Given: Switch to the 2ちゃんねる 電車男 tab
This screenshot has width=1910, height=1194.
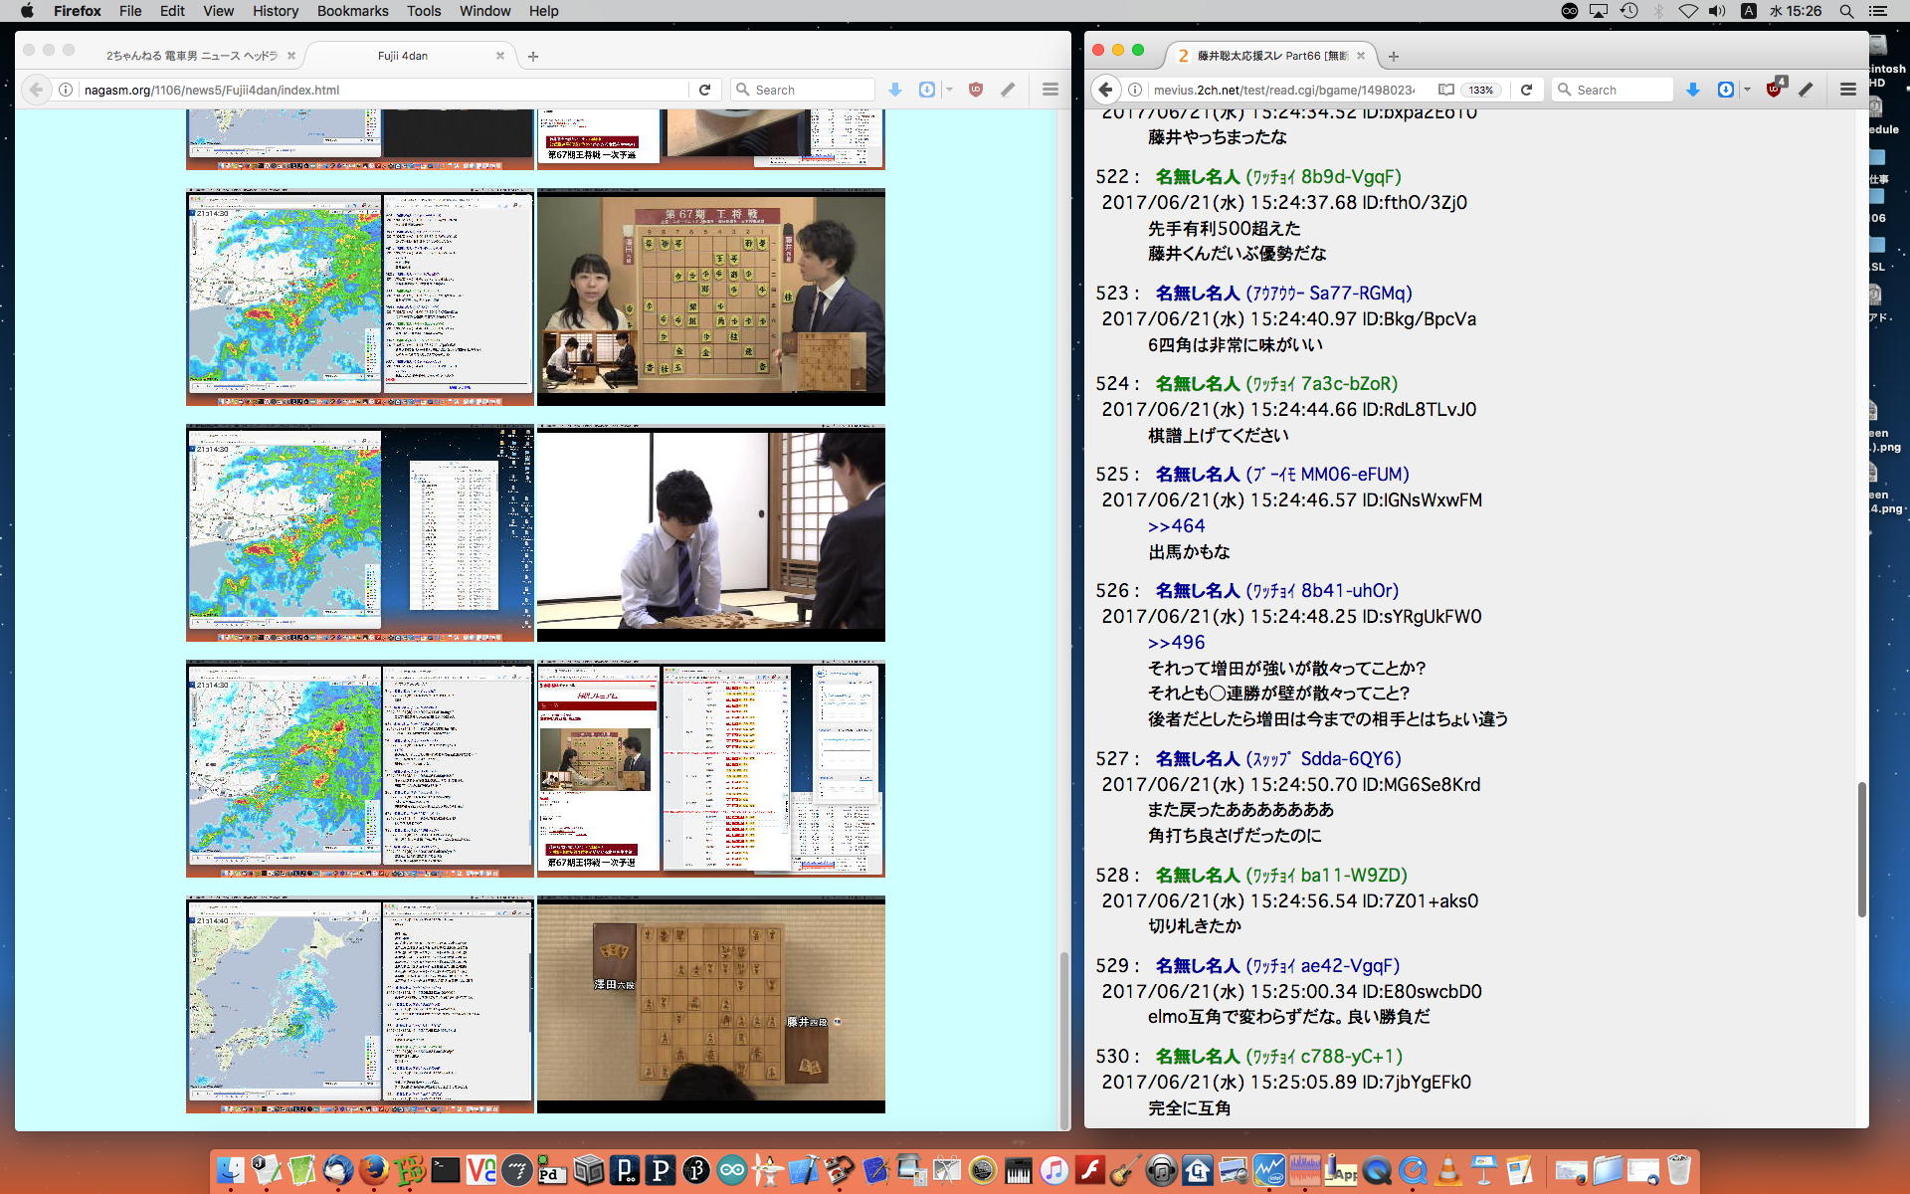Looking at the screenshot, I should click(x=191, y=56).
